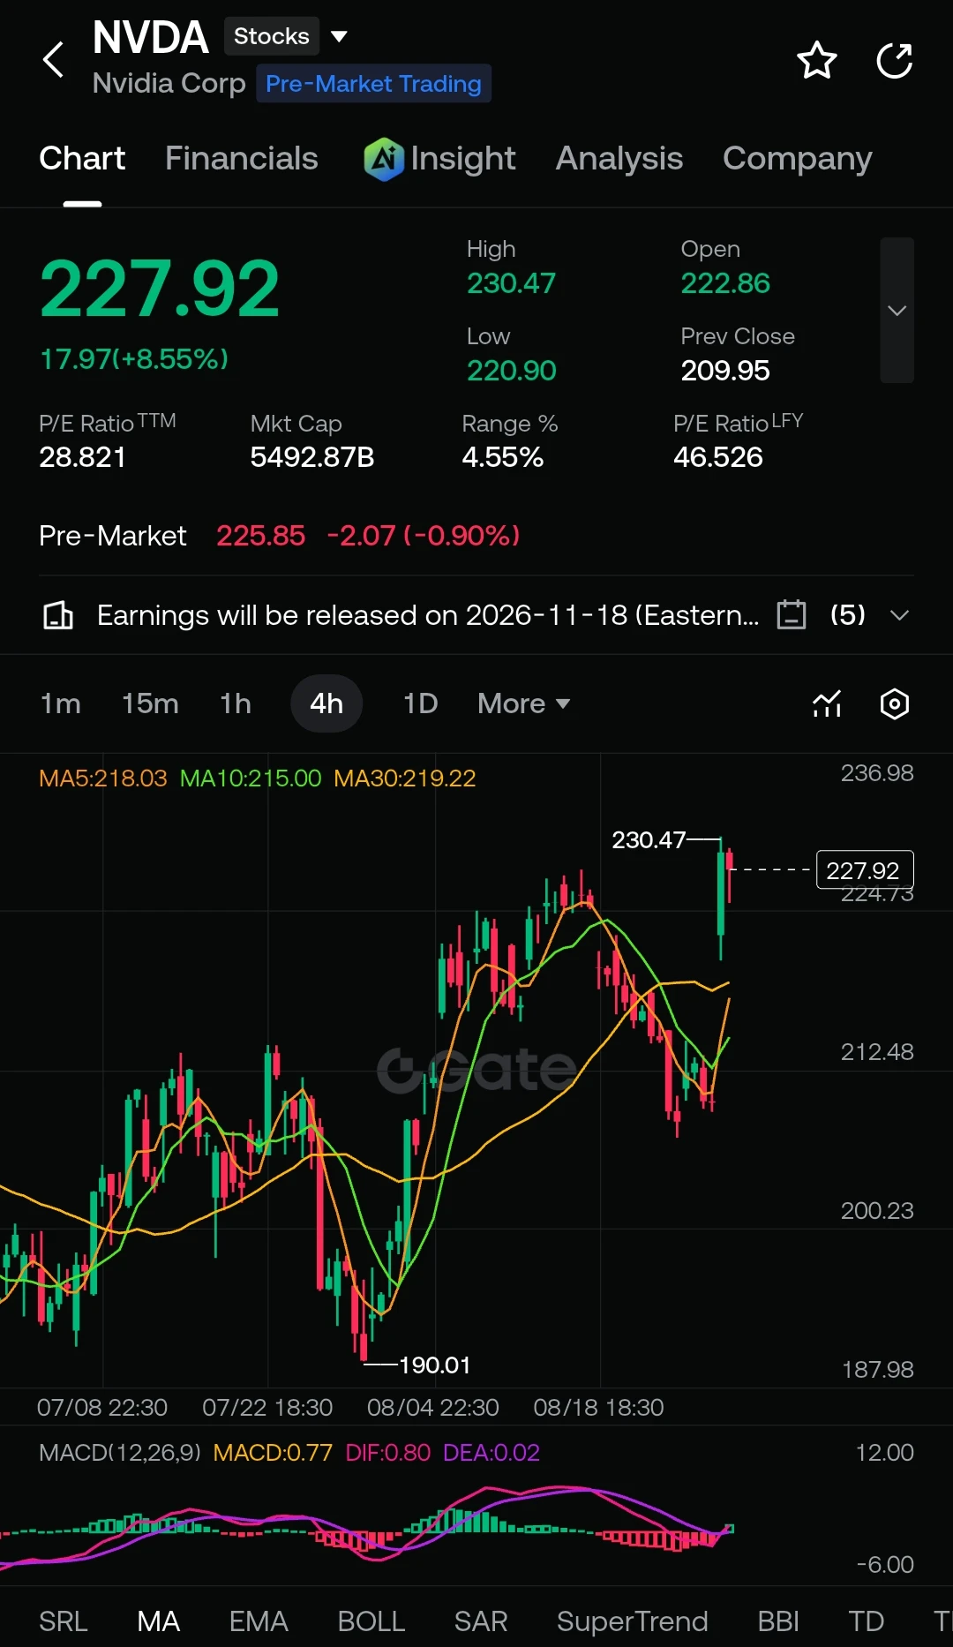Tap the High 230.47 value

coord(511,283)
